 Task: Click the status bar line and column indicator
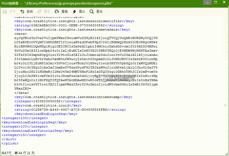click(18, 153)
